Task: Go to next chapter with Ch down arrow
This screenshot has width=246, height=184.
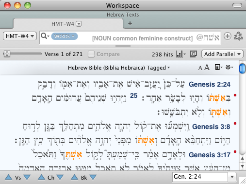Action: tap(60, 177)
